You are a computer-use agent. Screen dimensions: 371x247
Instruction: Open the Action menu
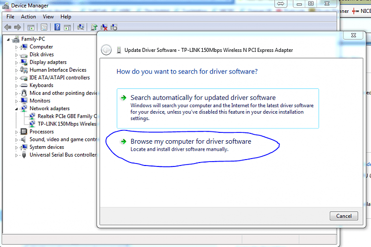pos(28,16)
